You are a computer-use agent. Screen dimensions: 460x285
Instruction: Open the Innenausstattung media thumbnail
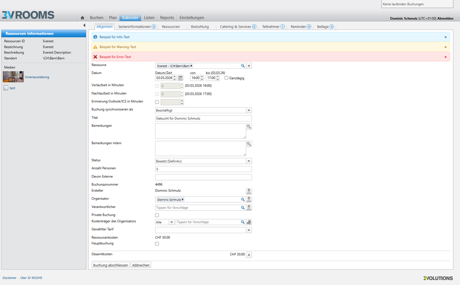tap(13, 77)
